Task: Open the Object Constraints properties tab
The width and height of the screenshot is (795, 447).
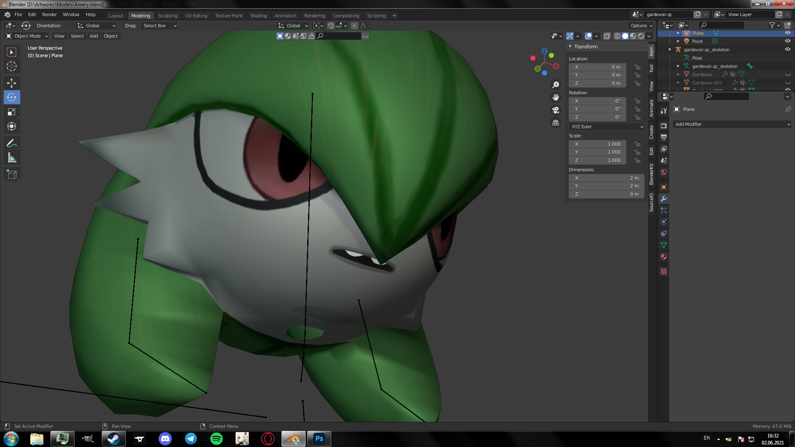Action: coord(664,233)
